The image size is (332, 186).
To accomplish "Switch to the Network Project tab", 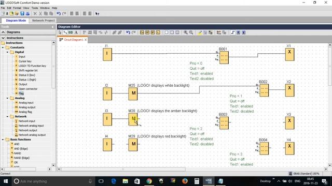I will (x=44, y=21).
